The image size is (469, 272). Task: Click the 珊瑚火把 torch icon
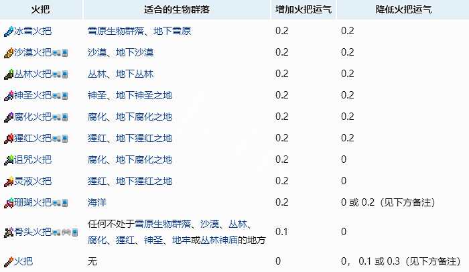[9, 203]
